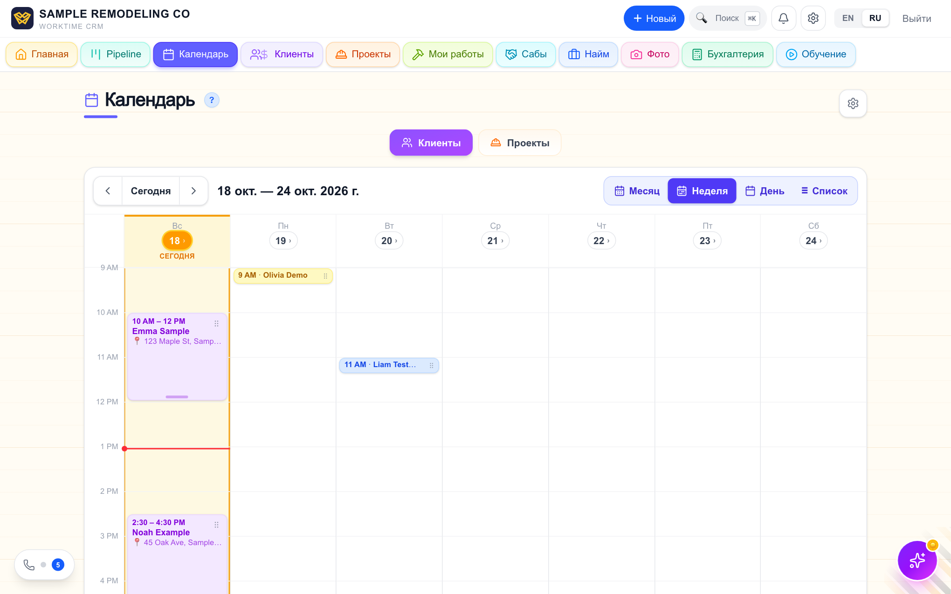This screenshot has width=951, height=594.
Task: Open the calendar settings gear
Action: click(853, 103)
